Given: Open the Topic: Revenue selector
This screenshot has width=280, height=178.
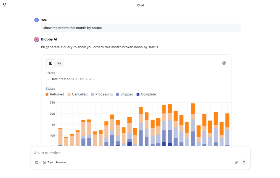Looking at the screenshot, I should pos(57,162).
